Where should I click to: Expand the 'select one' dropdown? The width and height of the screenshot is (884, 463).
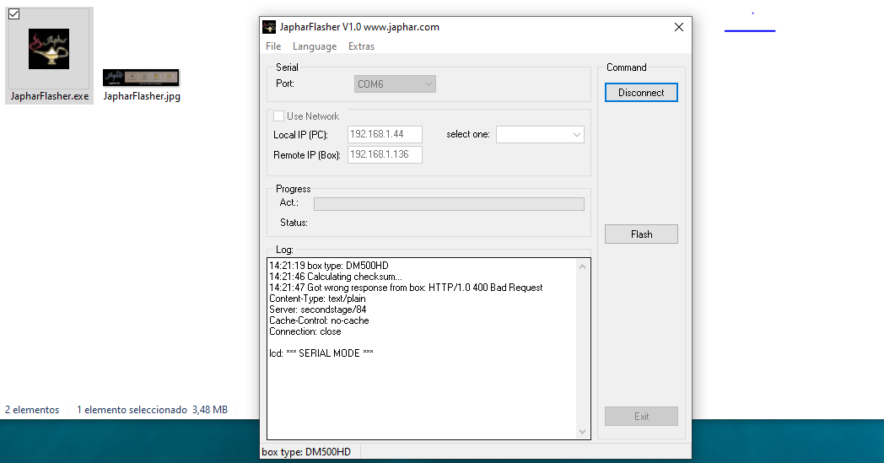pyautogui.click(x=540, y=134)
